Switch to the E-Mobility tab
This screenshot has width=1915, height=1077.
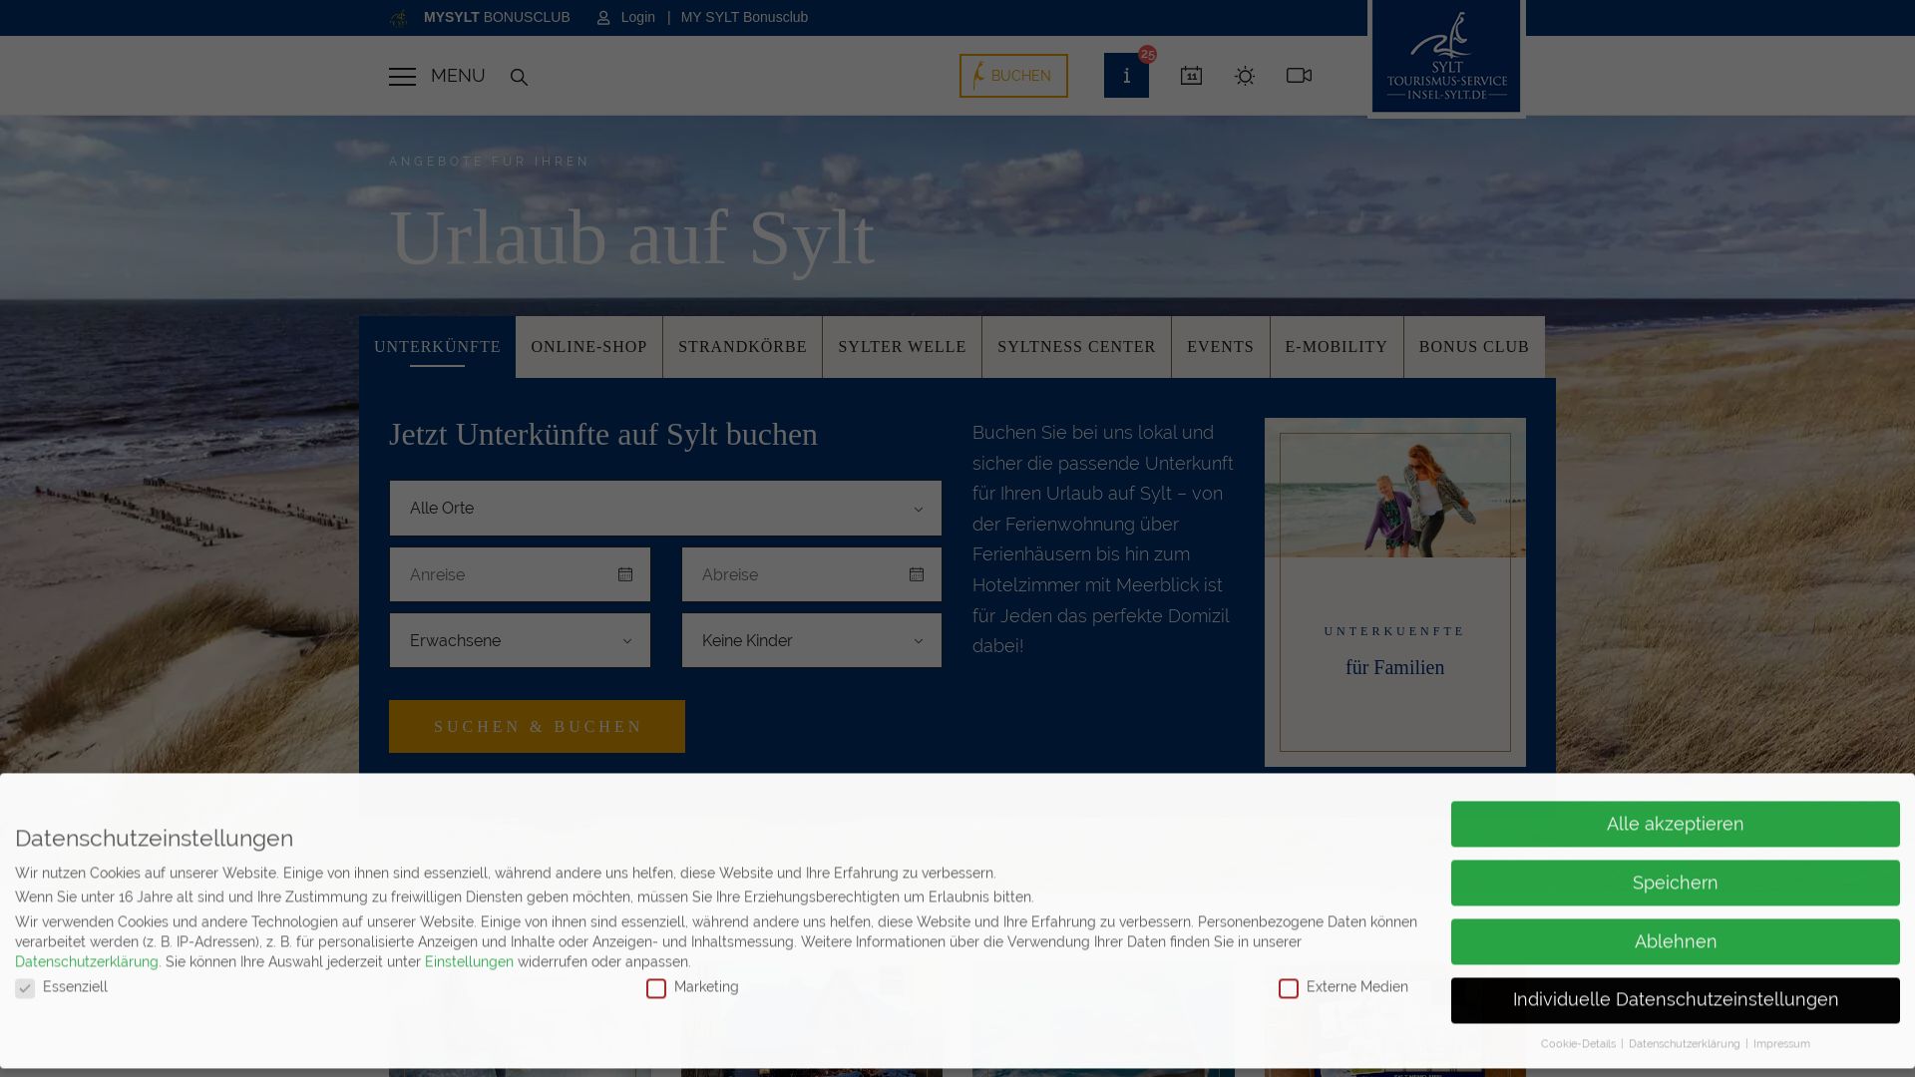1337,347
